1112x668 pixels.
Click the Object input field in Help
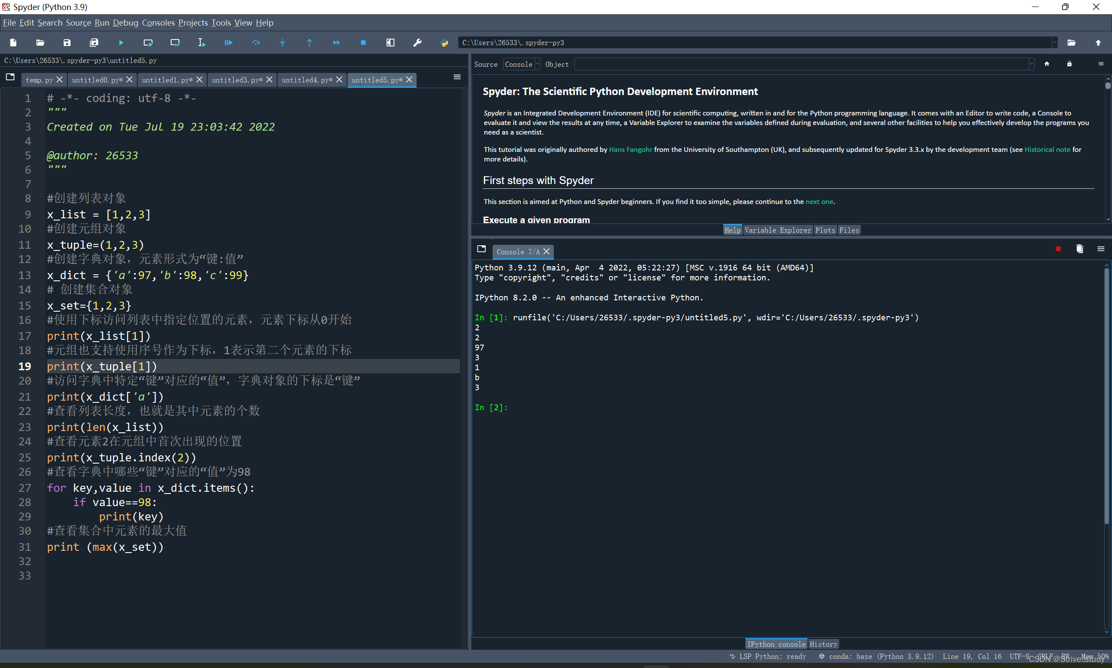click(x=802, y=64)
